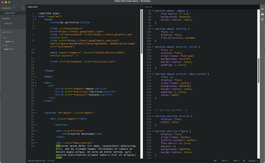Collapse the css folder in file tree
This screenshot has height=163, width=265.
[x=3, y=38]
